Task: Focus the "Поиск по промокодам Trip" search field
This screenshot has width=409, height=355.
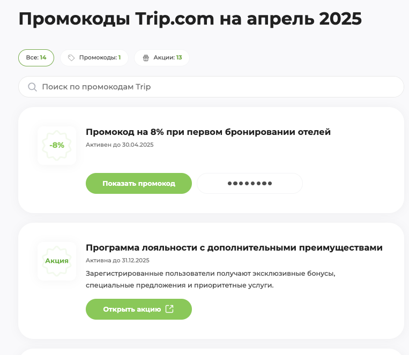Action: tap(214, 87)
